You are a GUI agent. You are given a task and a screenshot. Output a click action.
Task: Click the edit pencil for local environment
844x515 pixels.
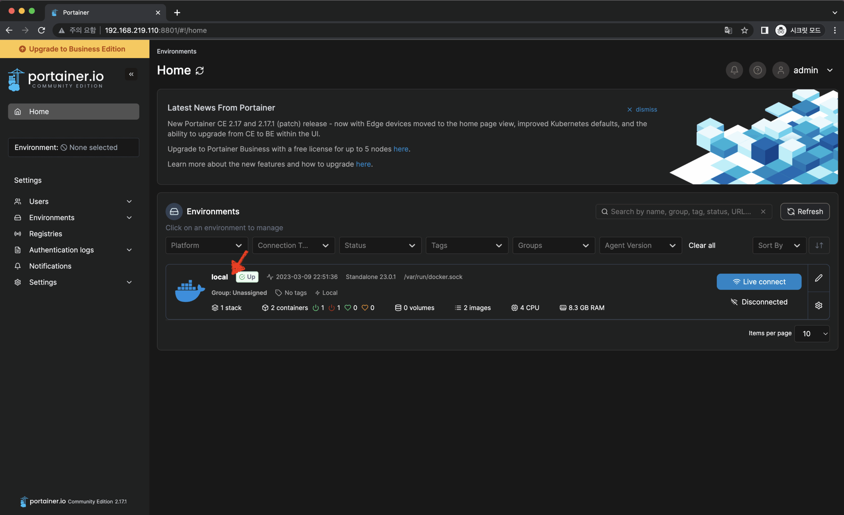tap(818, 278)
